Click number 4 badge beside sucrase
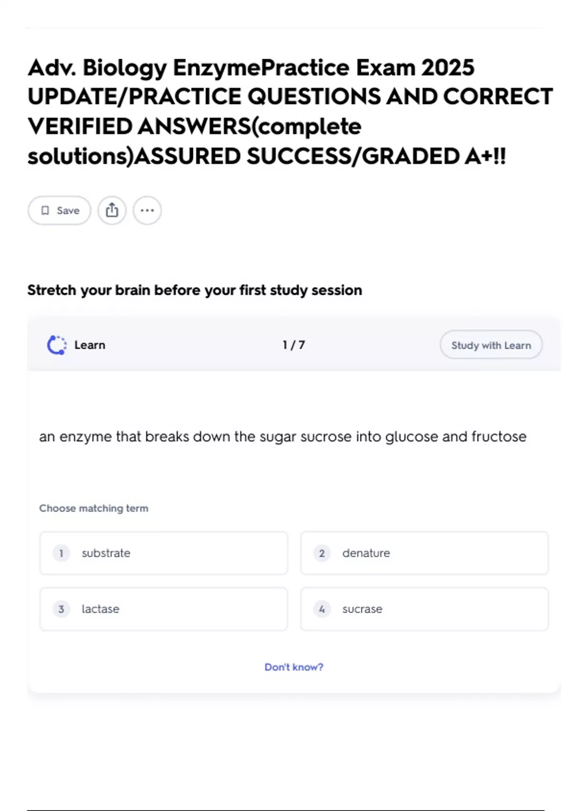572x811 pixels. pyautogui.click(x=322, y=609)
